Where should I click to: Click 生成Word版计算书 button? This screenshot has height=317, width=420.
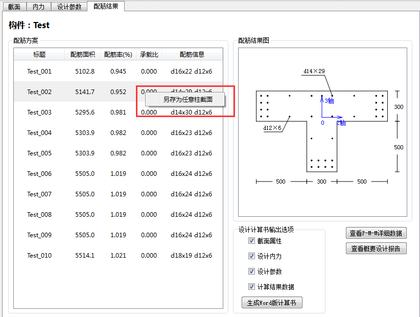pyautogui.click(x=271, y=303)
